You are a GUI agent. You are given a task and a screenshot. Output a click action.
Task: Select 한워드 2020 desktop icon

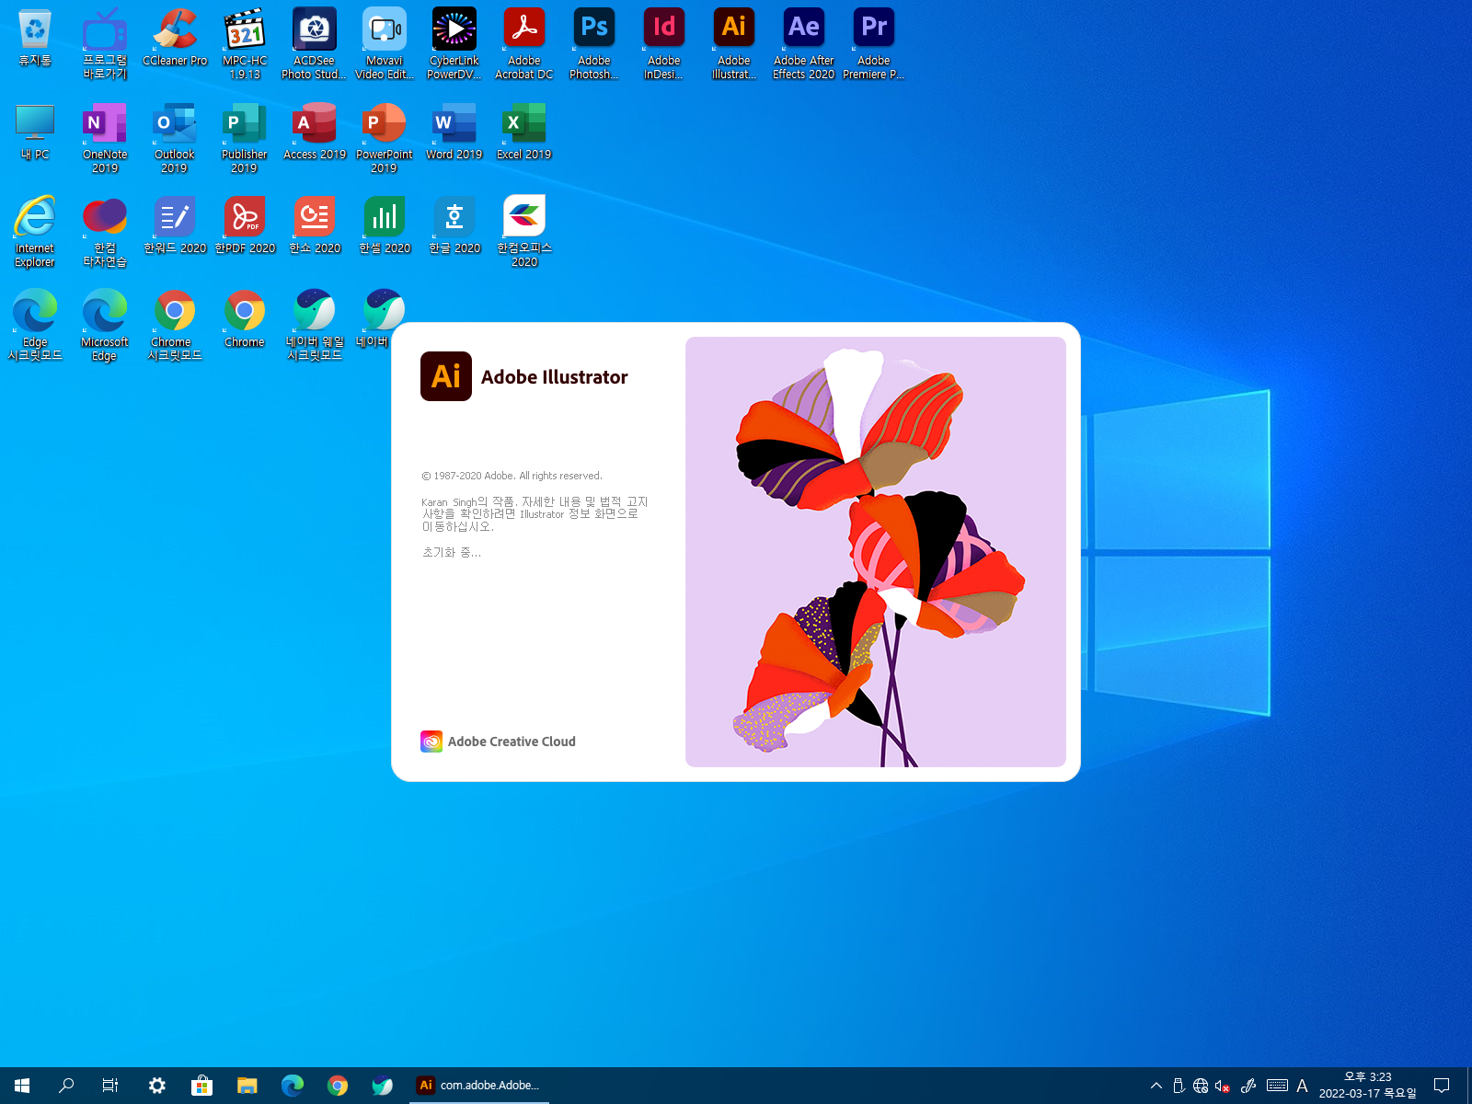coord(175,225)
